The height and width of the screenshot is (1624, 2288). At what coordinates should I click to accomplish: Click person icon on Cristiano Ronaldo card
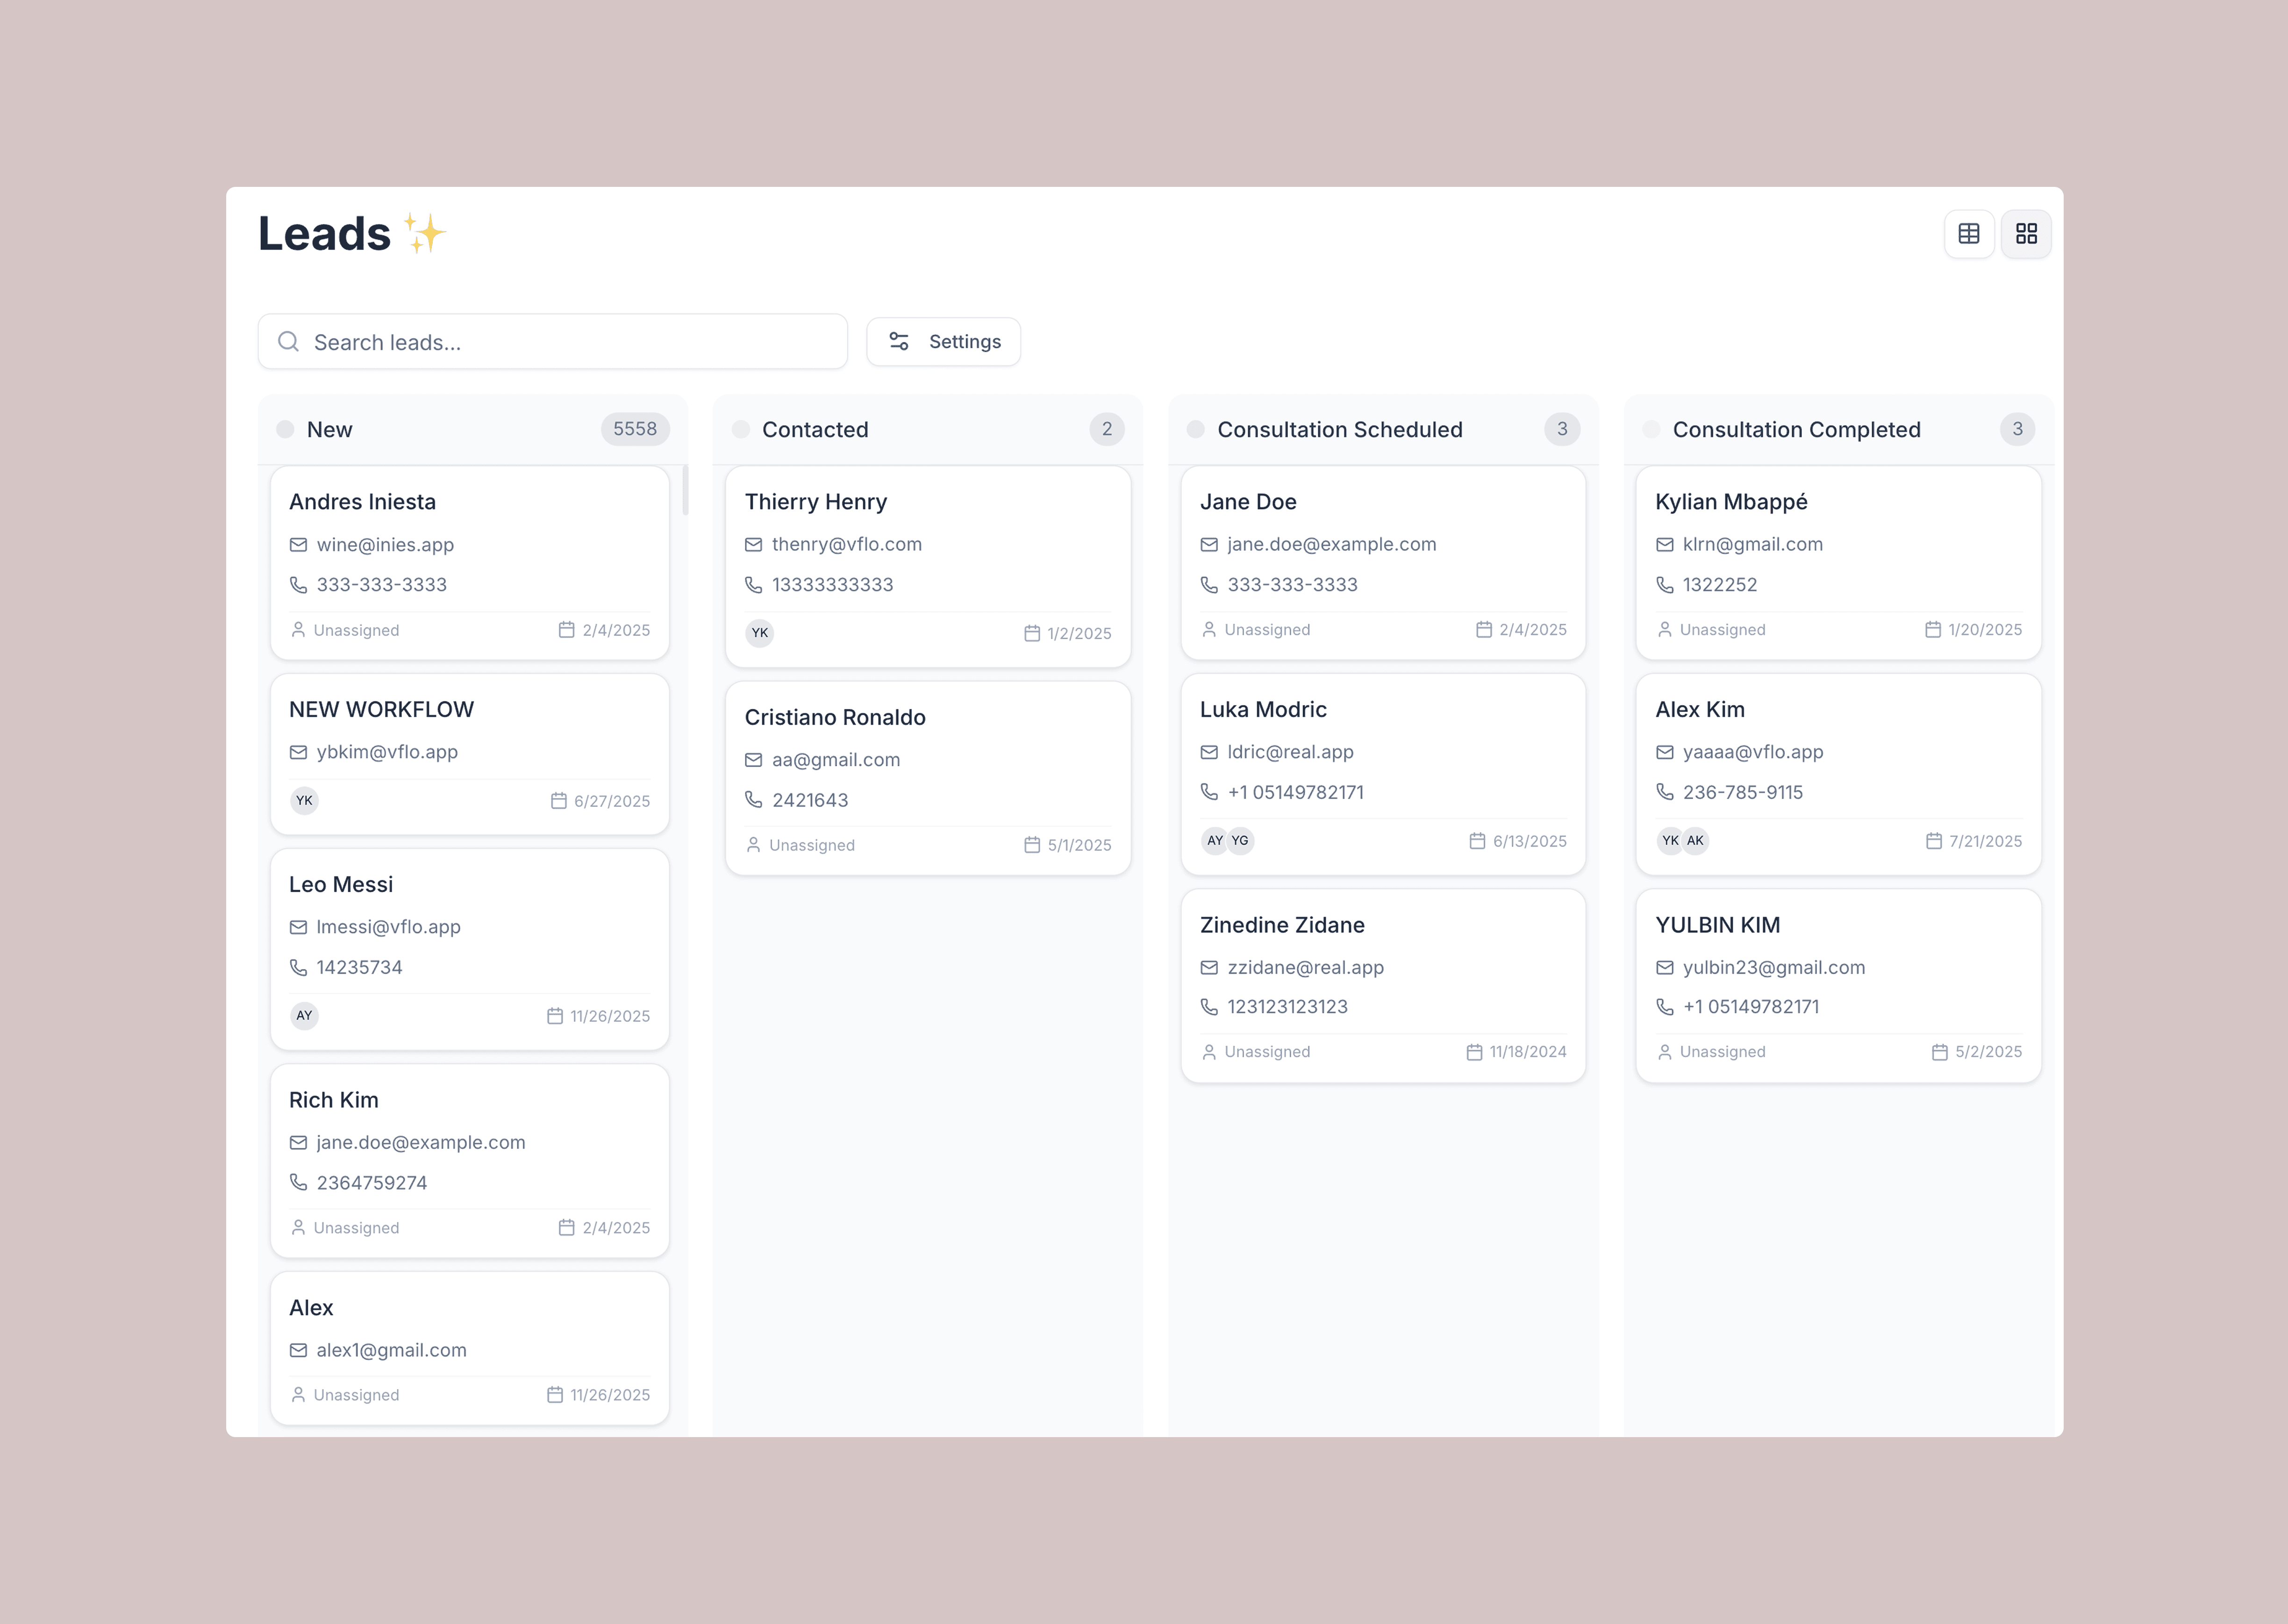(x=753, y=845)
